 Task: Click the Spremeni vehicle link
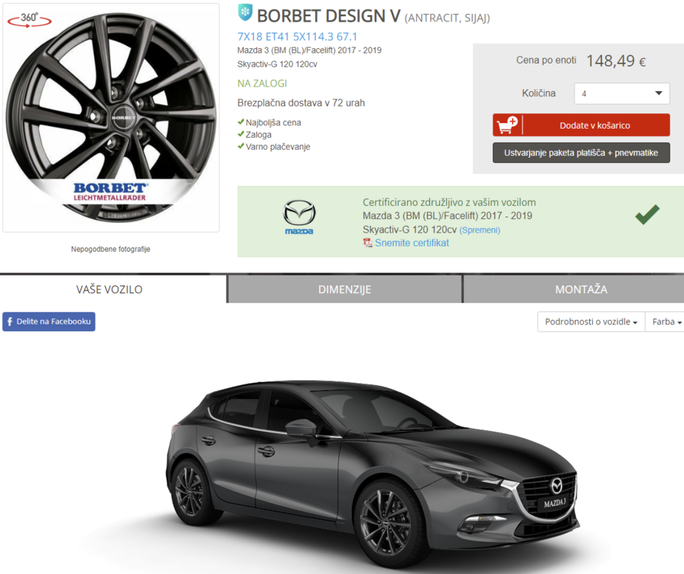click(x=480, y=230)
